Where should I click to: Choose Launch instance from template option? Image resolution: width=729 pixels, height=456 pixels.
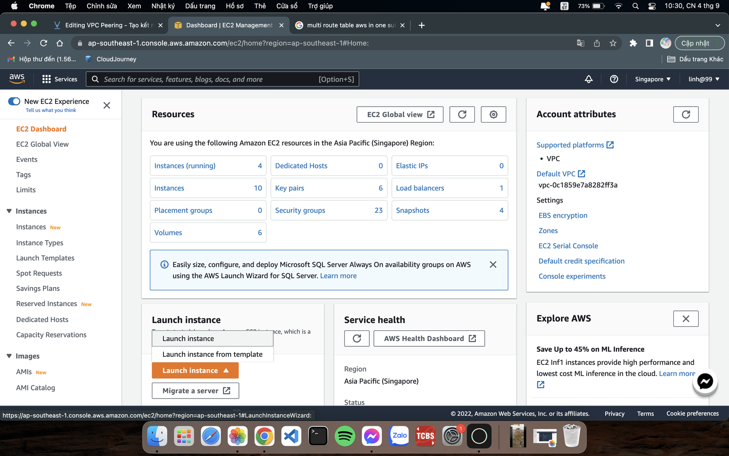[213, 354]
